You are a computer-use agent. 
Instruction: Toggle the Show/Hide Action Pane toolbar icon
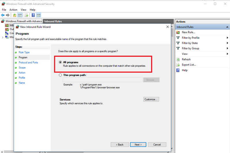pyautogui.click(x=39, y=15)
